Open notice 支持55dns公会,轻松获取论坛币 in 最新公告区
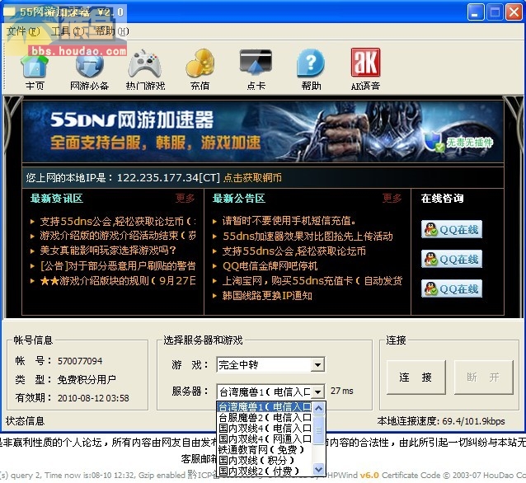 click(x=294, y=251)
